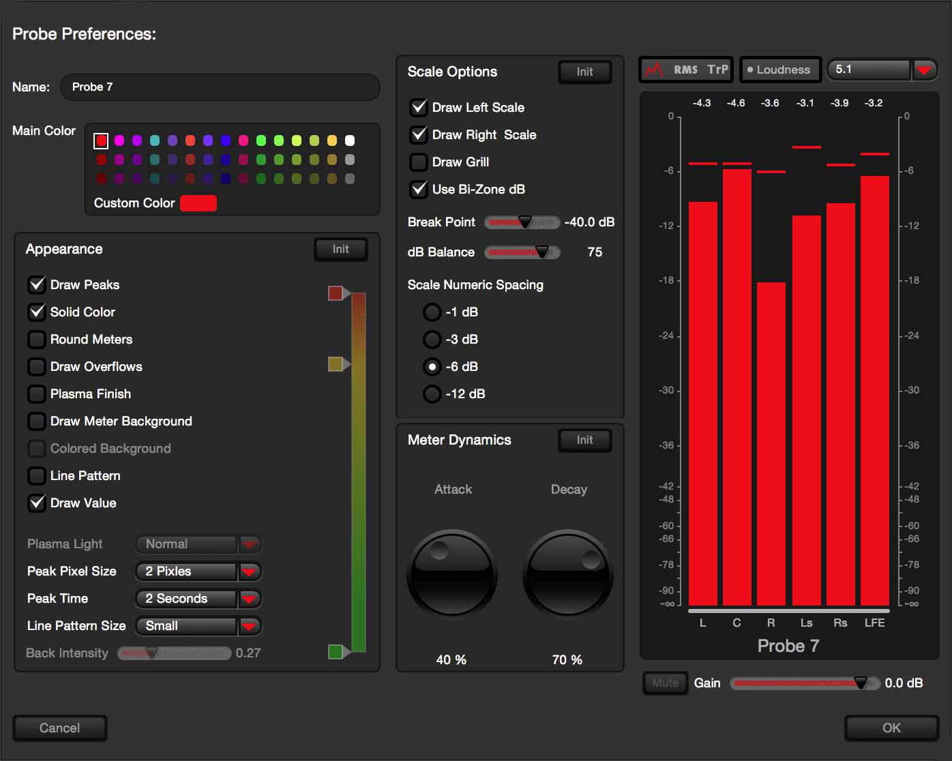Toggle Draw Right Scale checkbox
The height and width of the screenshot is (761, 952).
[x=419, y=134]
